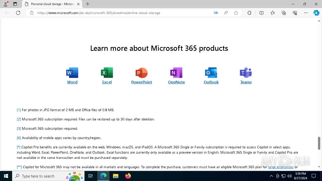This screenshot has width=322, height=181.
Task: Follow the Outlook text link
Action: coord(211,82)
